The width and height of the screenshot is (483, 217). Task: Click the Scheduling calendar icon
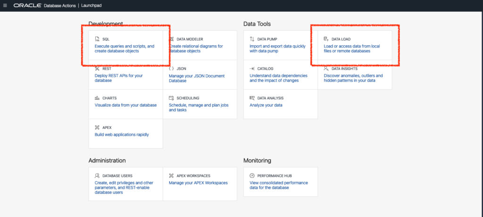pyautogui.click(x=171, y=98)
